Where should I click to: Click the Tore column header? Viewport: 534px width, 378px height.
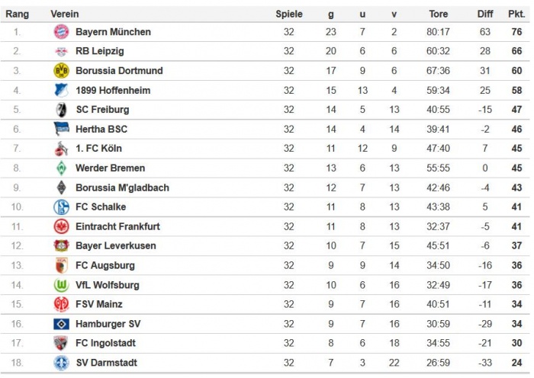click(x=438, y=14)
